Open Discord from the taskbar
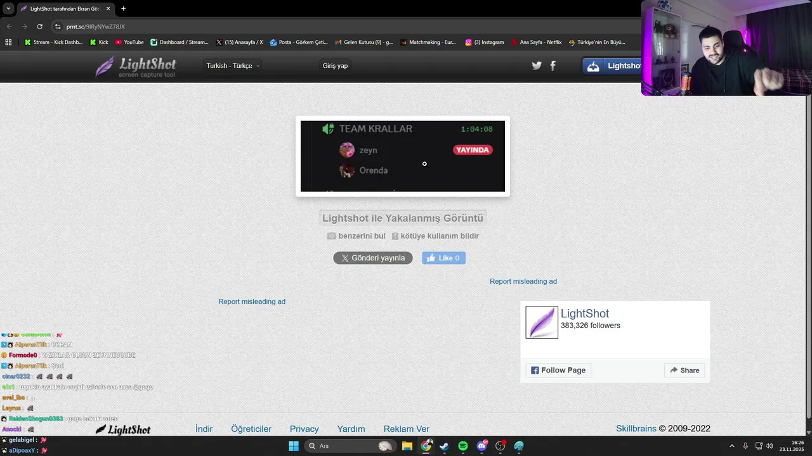 point(481,446)
